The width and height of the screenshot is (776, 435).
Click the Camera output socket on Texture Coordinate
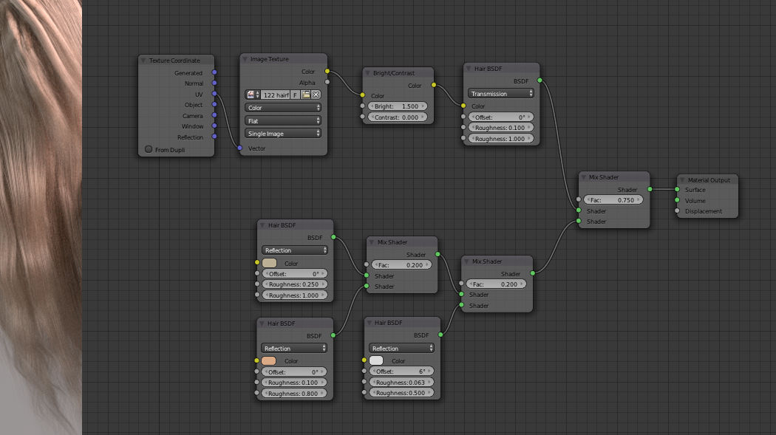click(x=214, y=115)
